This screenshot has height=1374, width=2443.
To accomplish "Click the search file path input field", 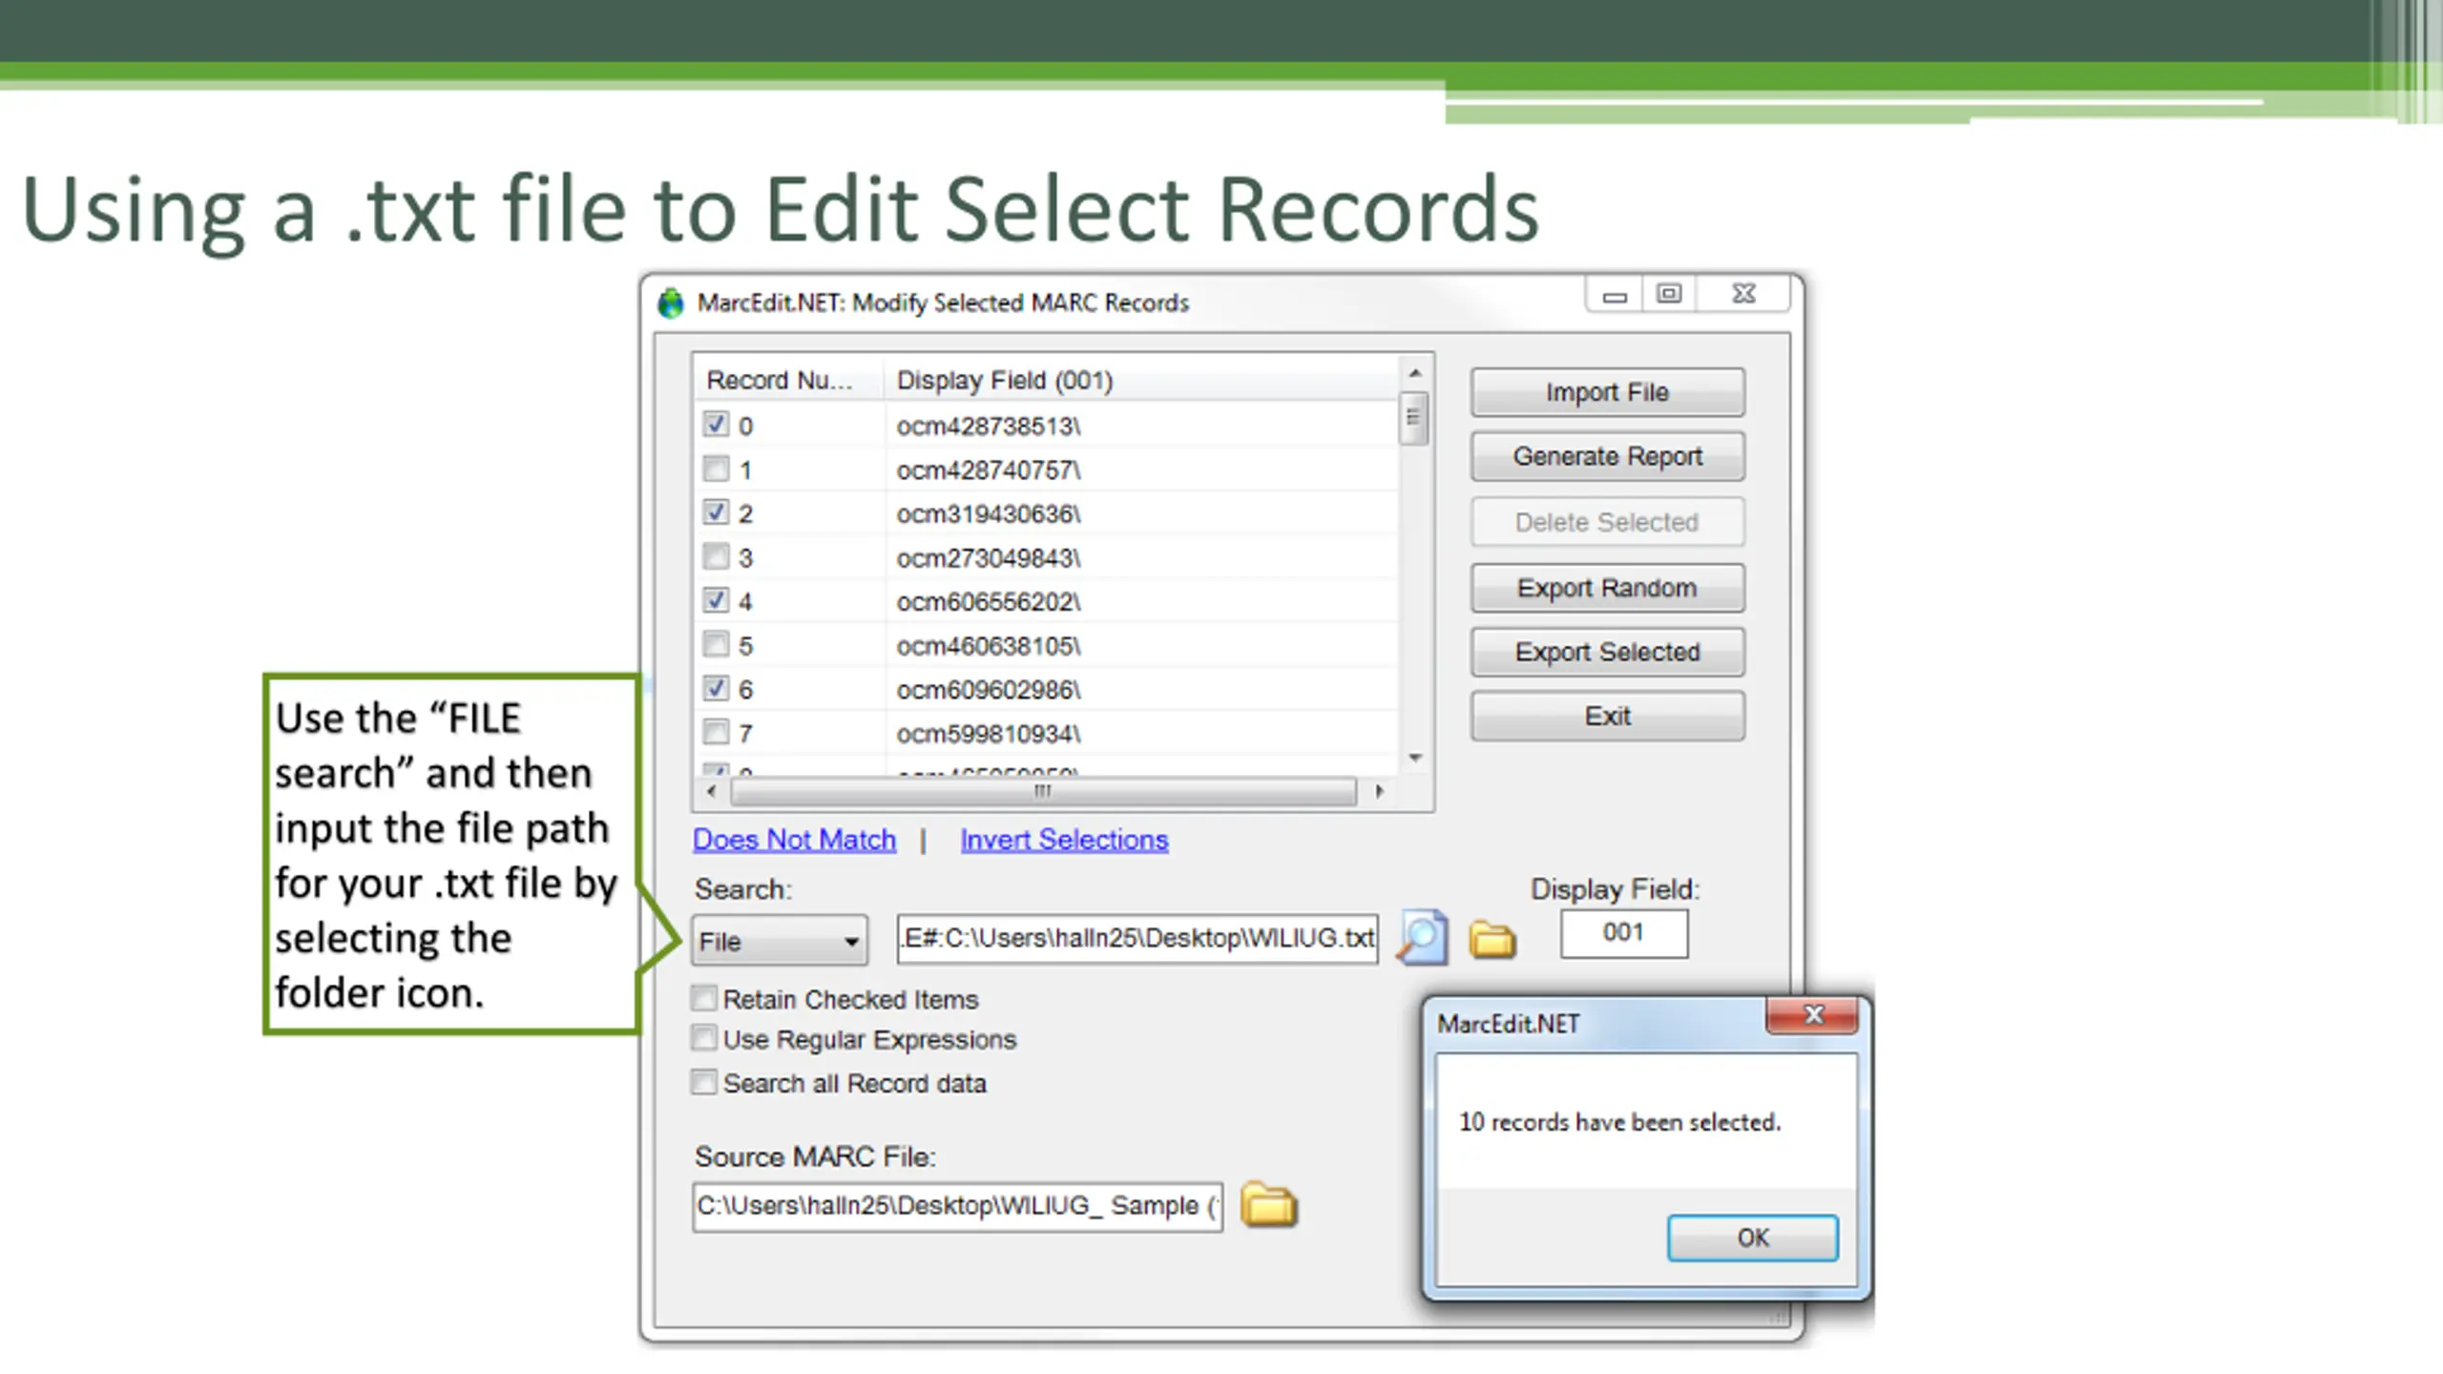I will click(1138, 938).
